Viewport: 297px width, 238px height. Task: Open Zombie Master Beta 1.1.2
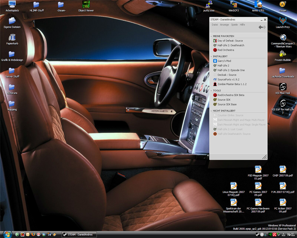(x=232, y=84)
